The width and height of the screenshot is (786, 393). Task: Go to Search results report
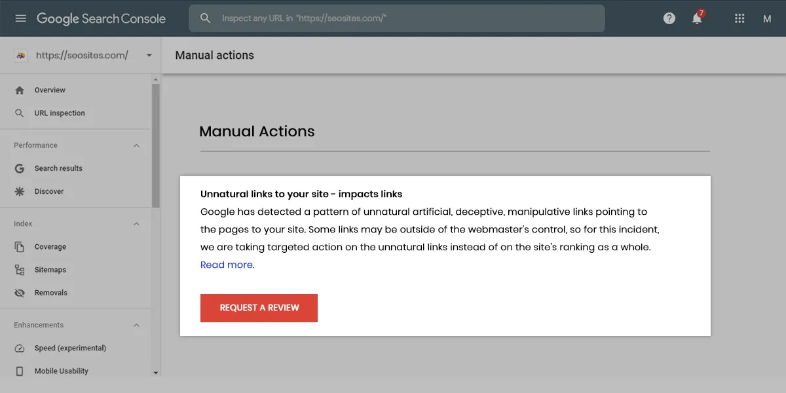58,168
